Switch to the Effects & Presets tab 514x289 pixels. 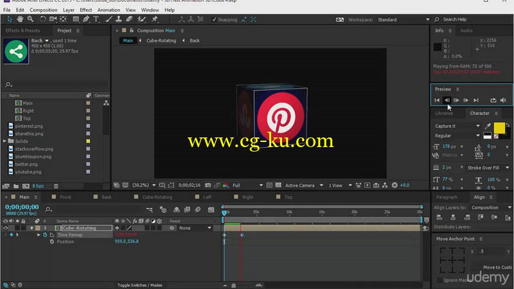[x=22, y=30]
